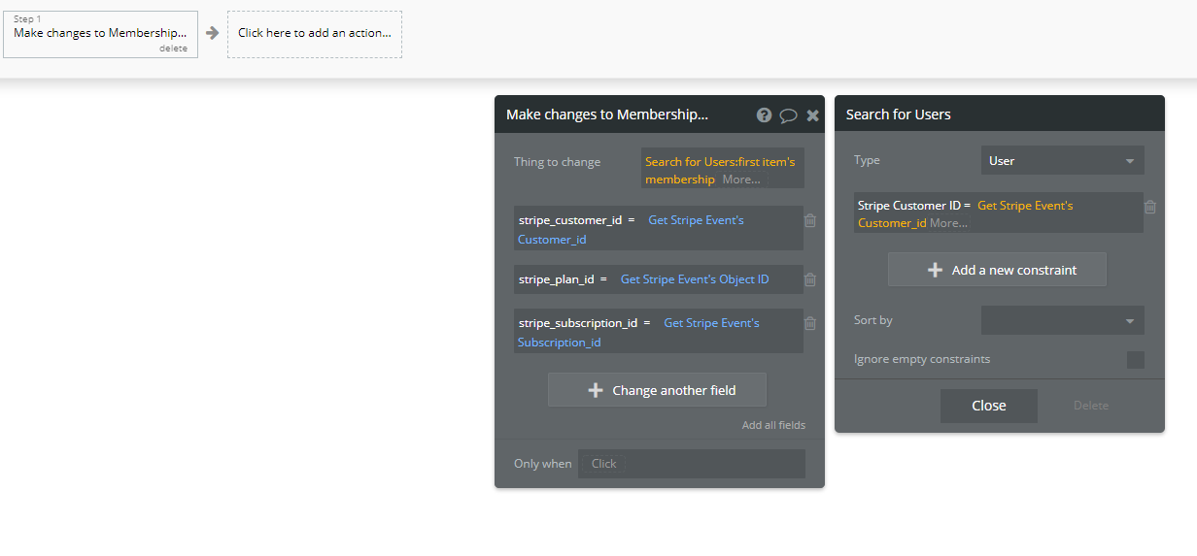This screenshot has width=1197, height=556.
Task: Click the arrow between workflow steps
Action: [213, 33]
